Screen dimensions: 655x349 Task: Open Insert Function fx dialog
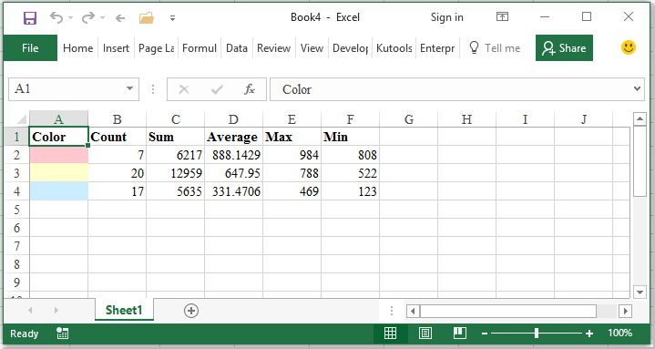(250, 89)
